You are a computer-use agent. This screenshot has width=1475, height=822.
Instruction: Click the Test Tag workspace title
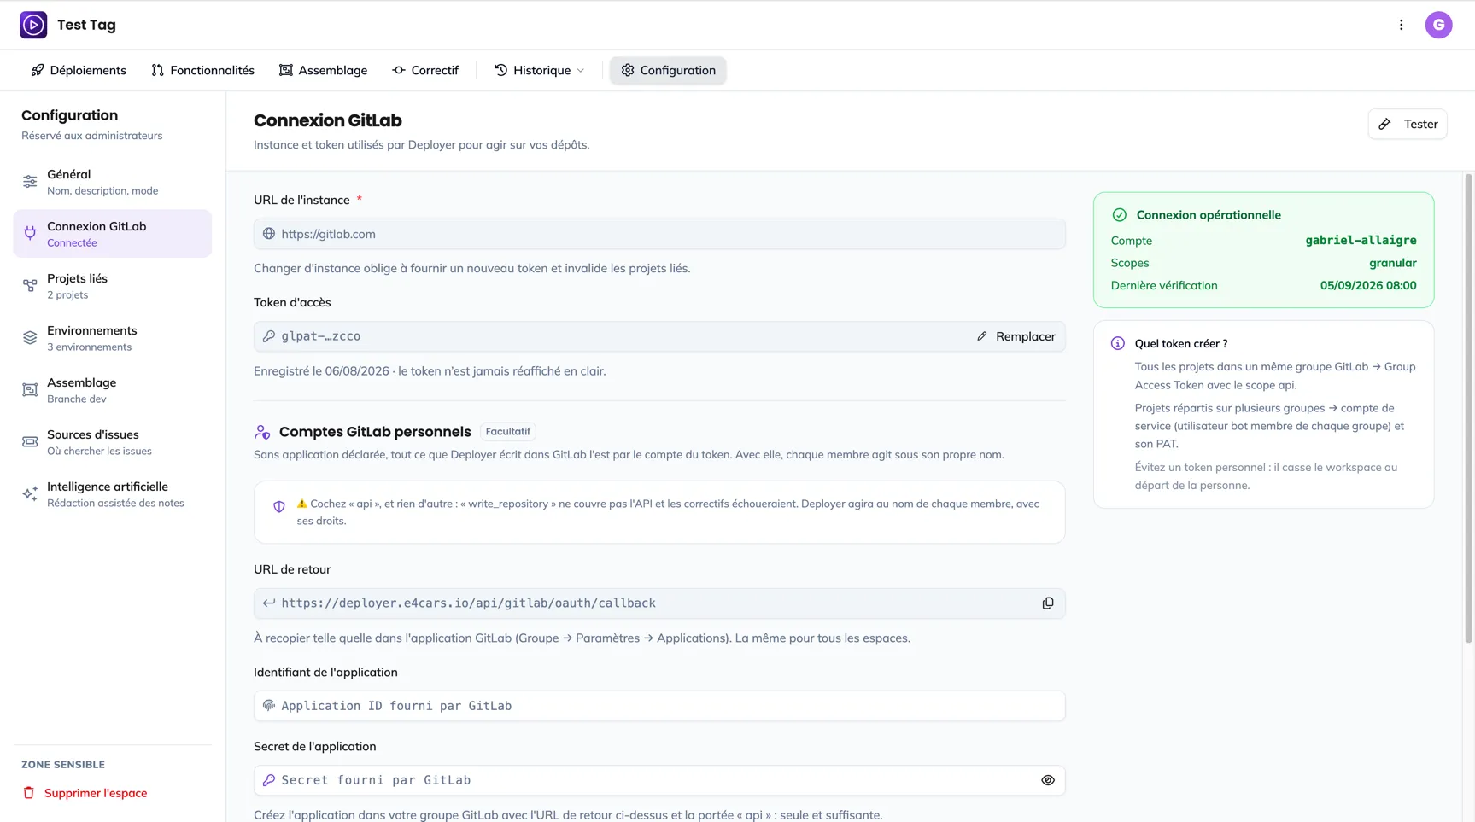(x=86, y=25)
